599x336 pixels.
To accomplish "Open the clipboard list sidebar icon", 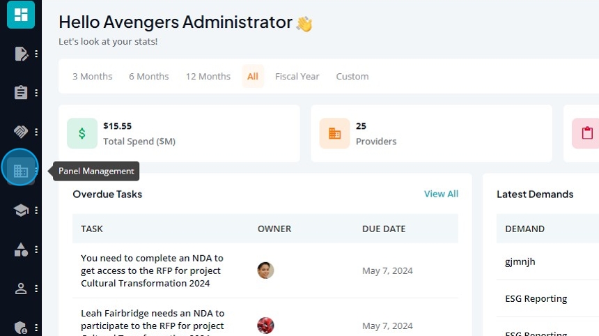I will click(21, 93).
